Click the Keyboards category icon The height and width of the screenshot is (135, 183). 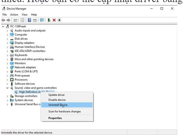click(x=12, y=55)
